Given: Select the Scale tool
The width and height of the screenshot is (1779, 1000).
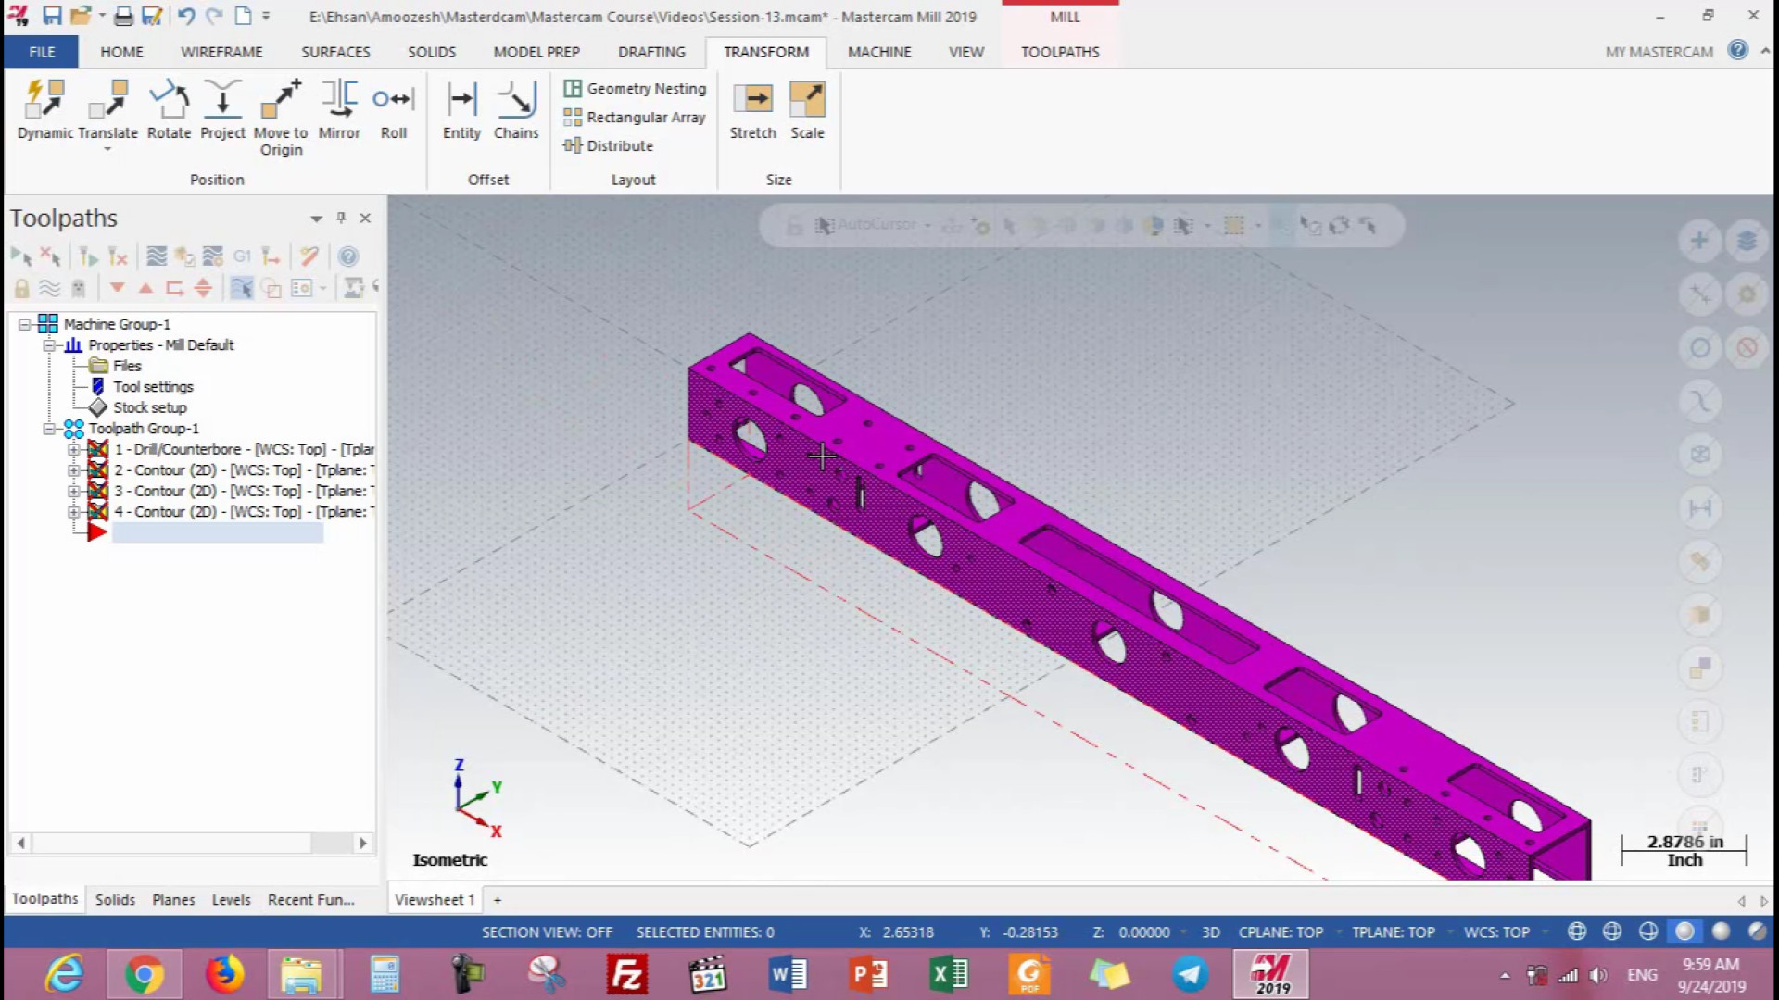Looking at the screenshot, I should tap(807, 109).
